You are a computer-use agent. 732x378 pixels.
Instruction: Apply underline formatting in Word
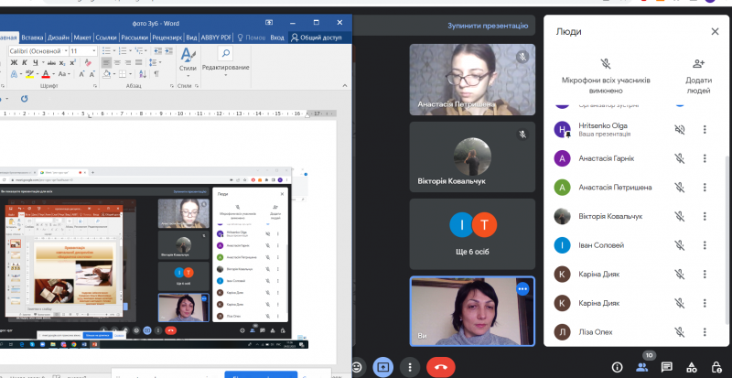point(35,62)
